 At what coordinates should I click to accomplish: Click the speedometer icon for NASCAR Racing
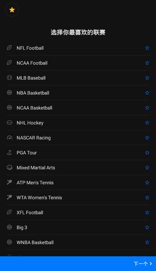pyautogui.click(x=9, y=138)
